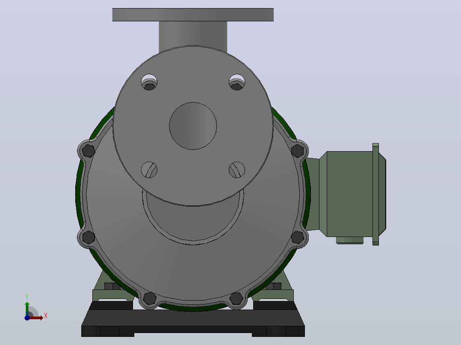
Task: Click the red X axis arrow of triad
Action: pyautogui.click(x=36, y=318)
